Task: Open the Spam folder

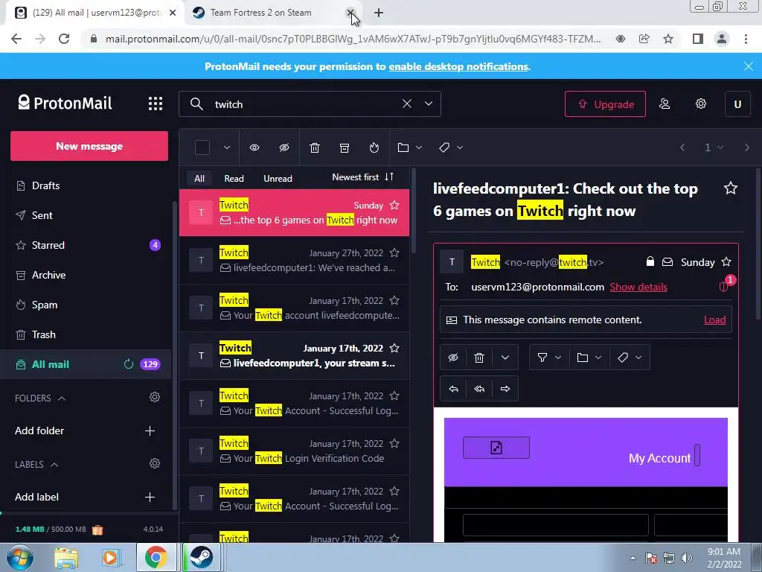Action: coord(86,305)
